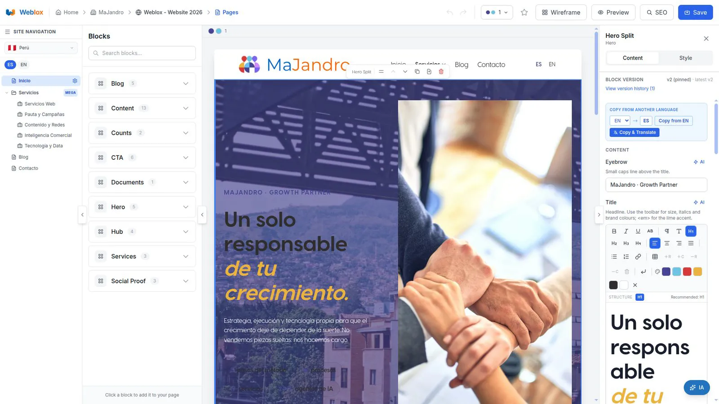Focus the Search blocks input
This screenshot has width=719, height=404.
click(x=142, y=53)
